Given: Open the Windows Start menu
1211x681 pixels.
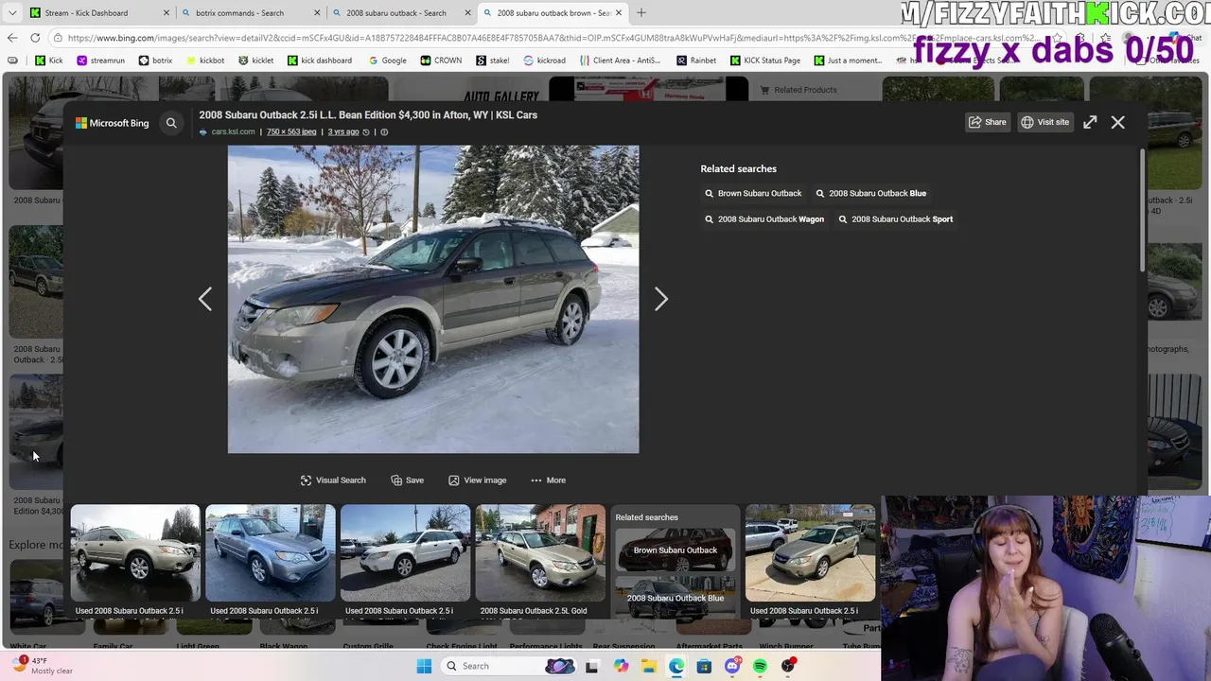Looking at the screenshot, I should click(x=424, y=666).
